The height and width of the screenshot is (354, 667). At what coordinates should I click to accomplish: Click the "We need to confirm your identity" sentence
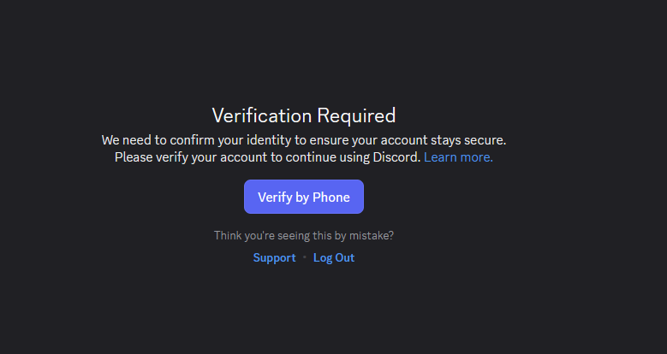[x=304, y=140]
